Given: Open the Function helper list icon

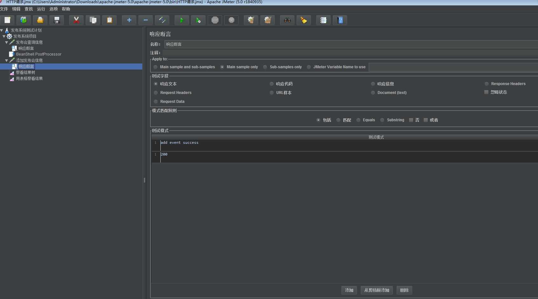Looking at the screenshot, I should 324,20.
